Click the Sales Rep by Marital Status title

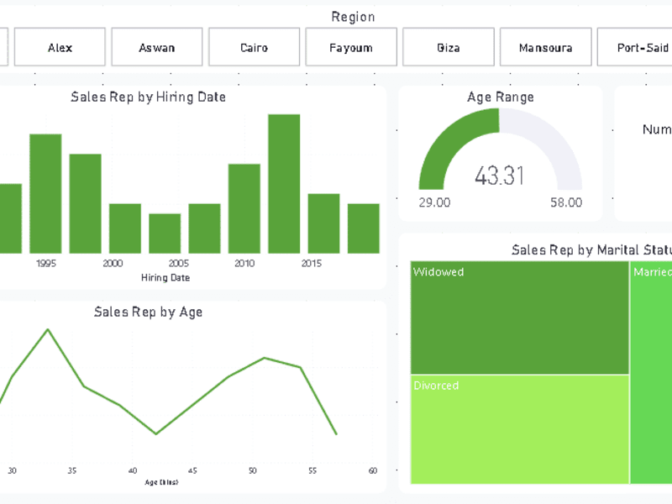point(591,249)
